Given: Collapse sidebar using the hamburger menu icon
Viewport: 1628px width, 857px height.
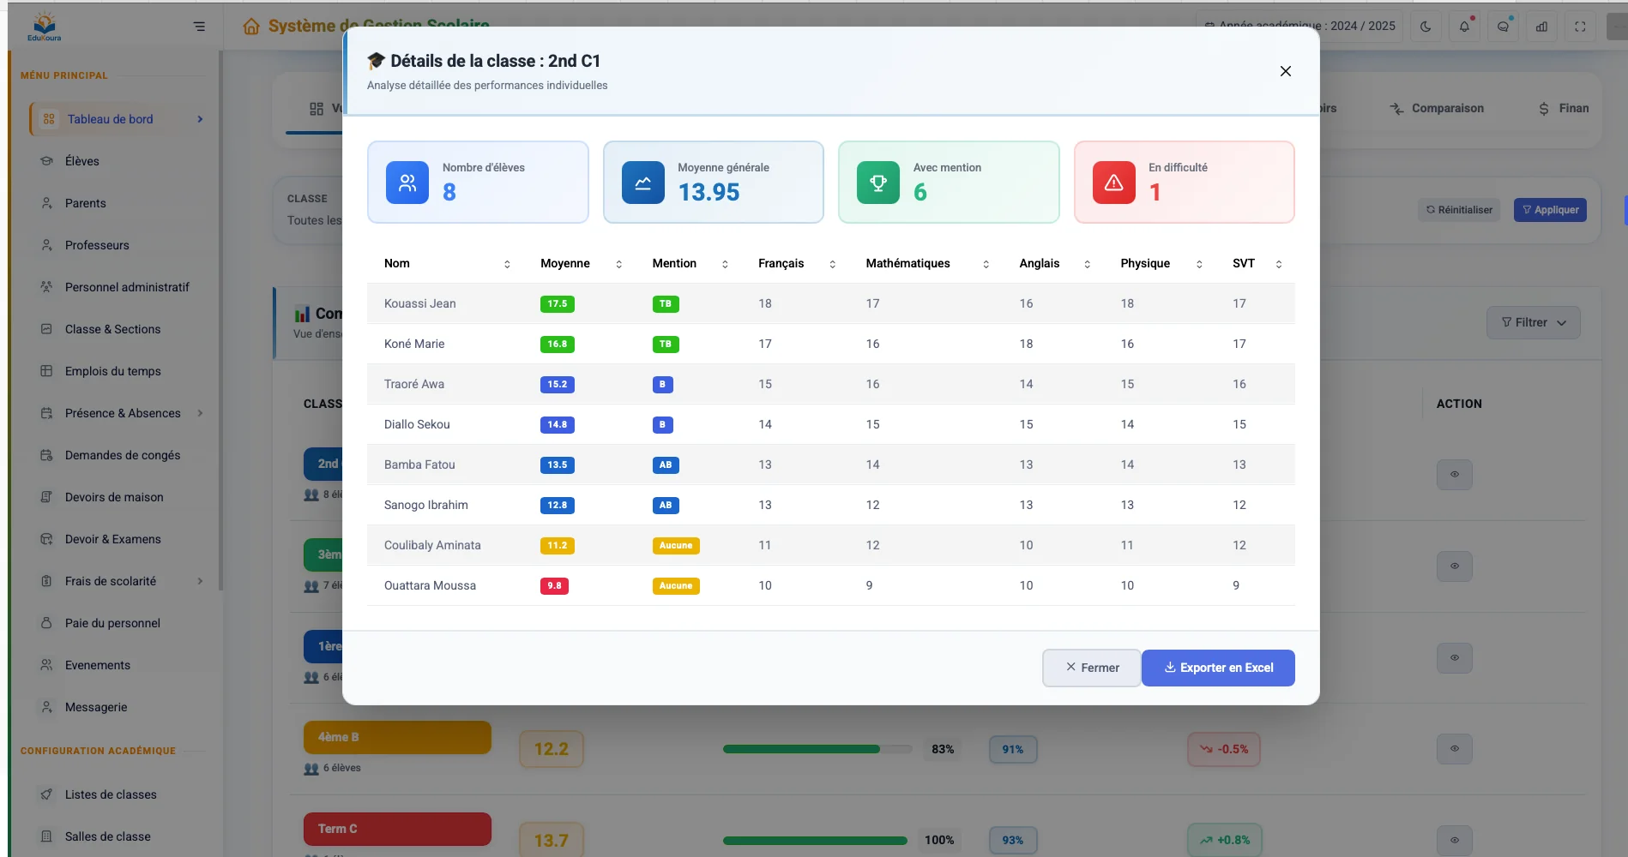Looking at the screenshot, I should tap(199, 27).
